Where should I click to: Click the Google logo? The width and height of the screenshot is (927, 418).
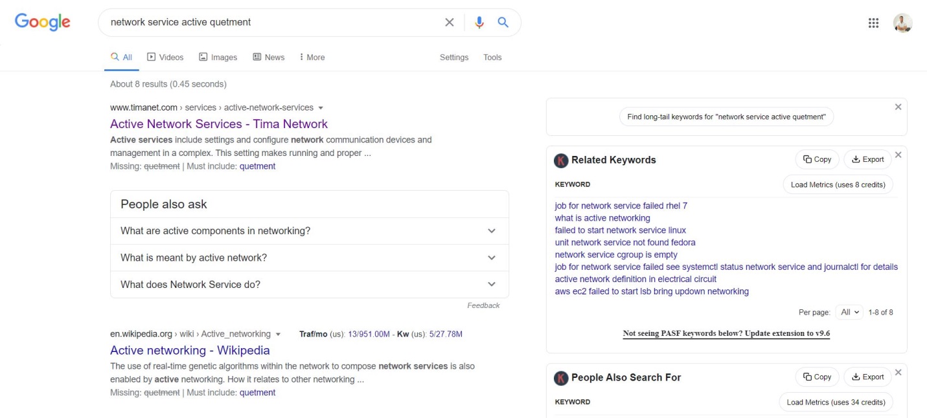(43, 22)
